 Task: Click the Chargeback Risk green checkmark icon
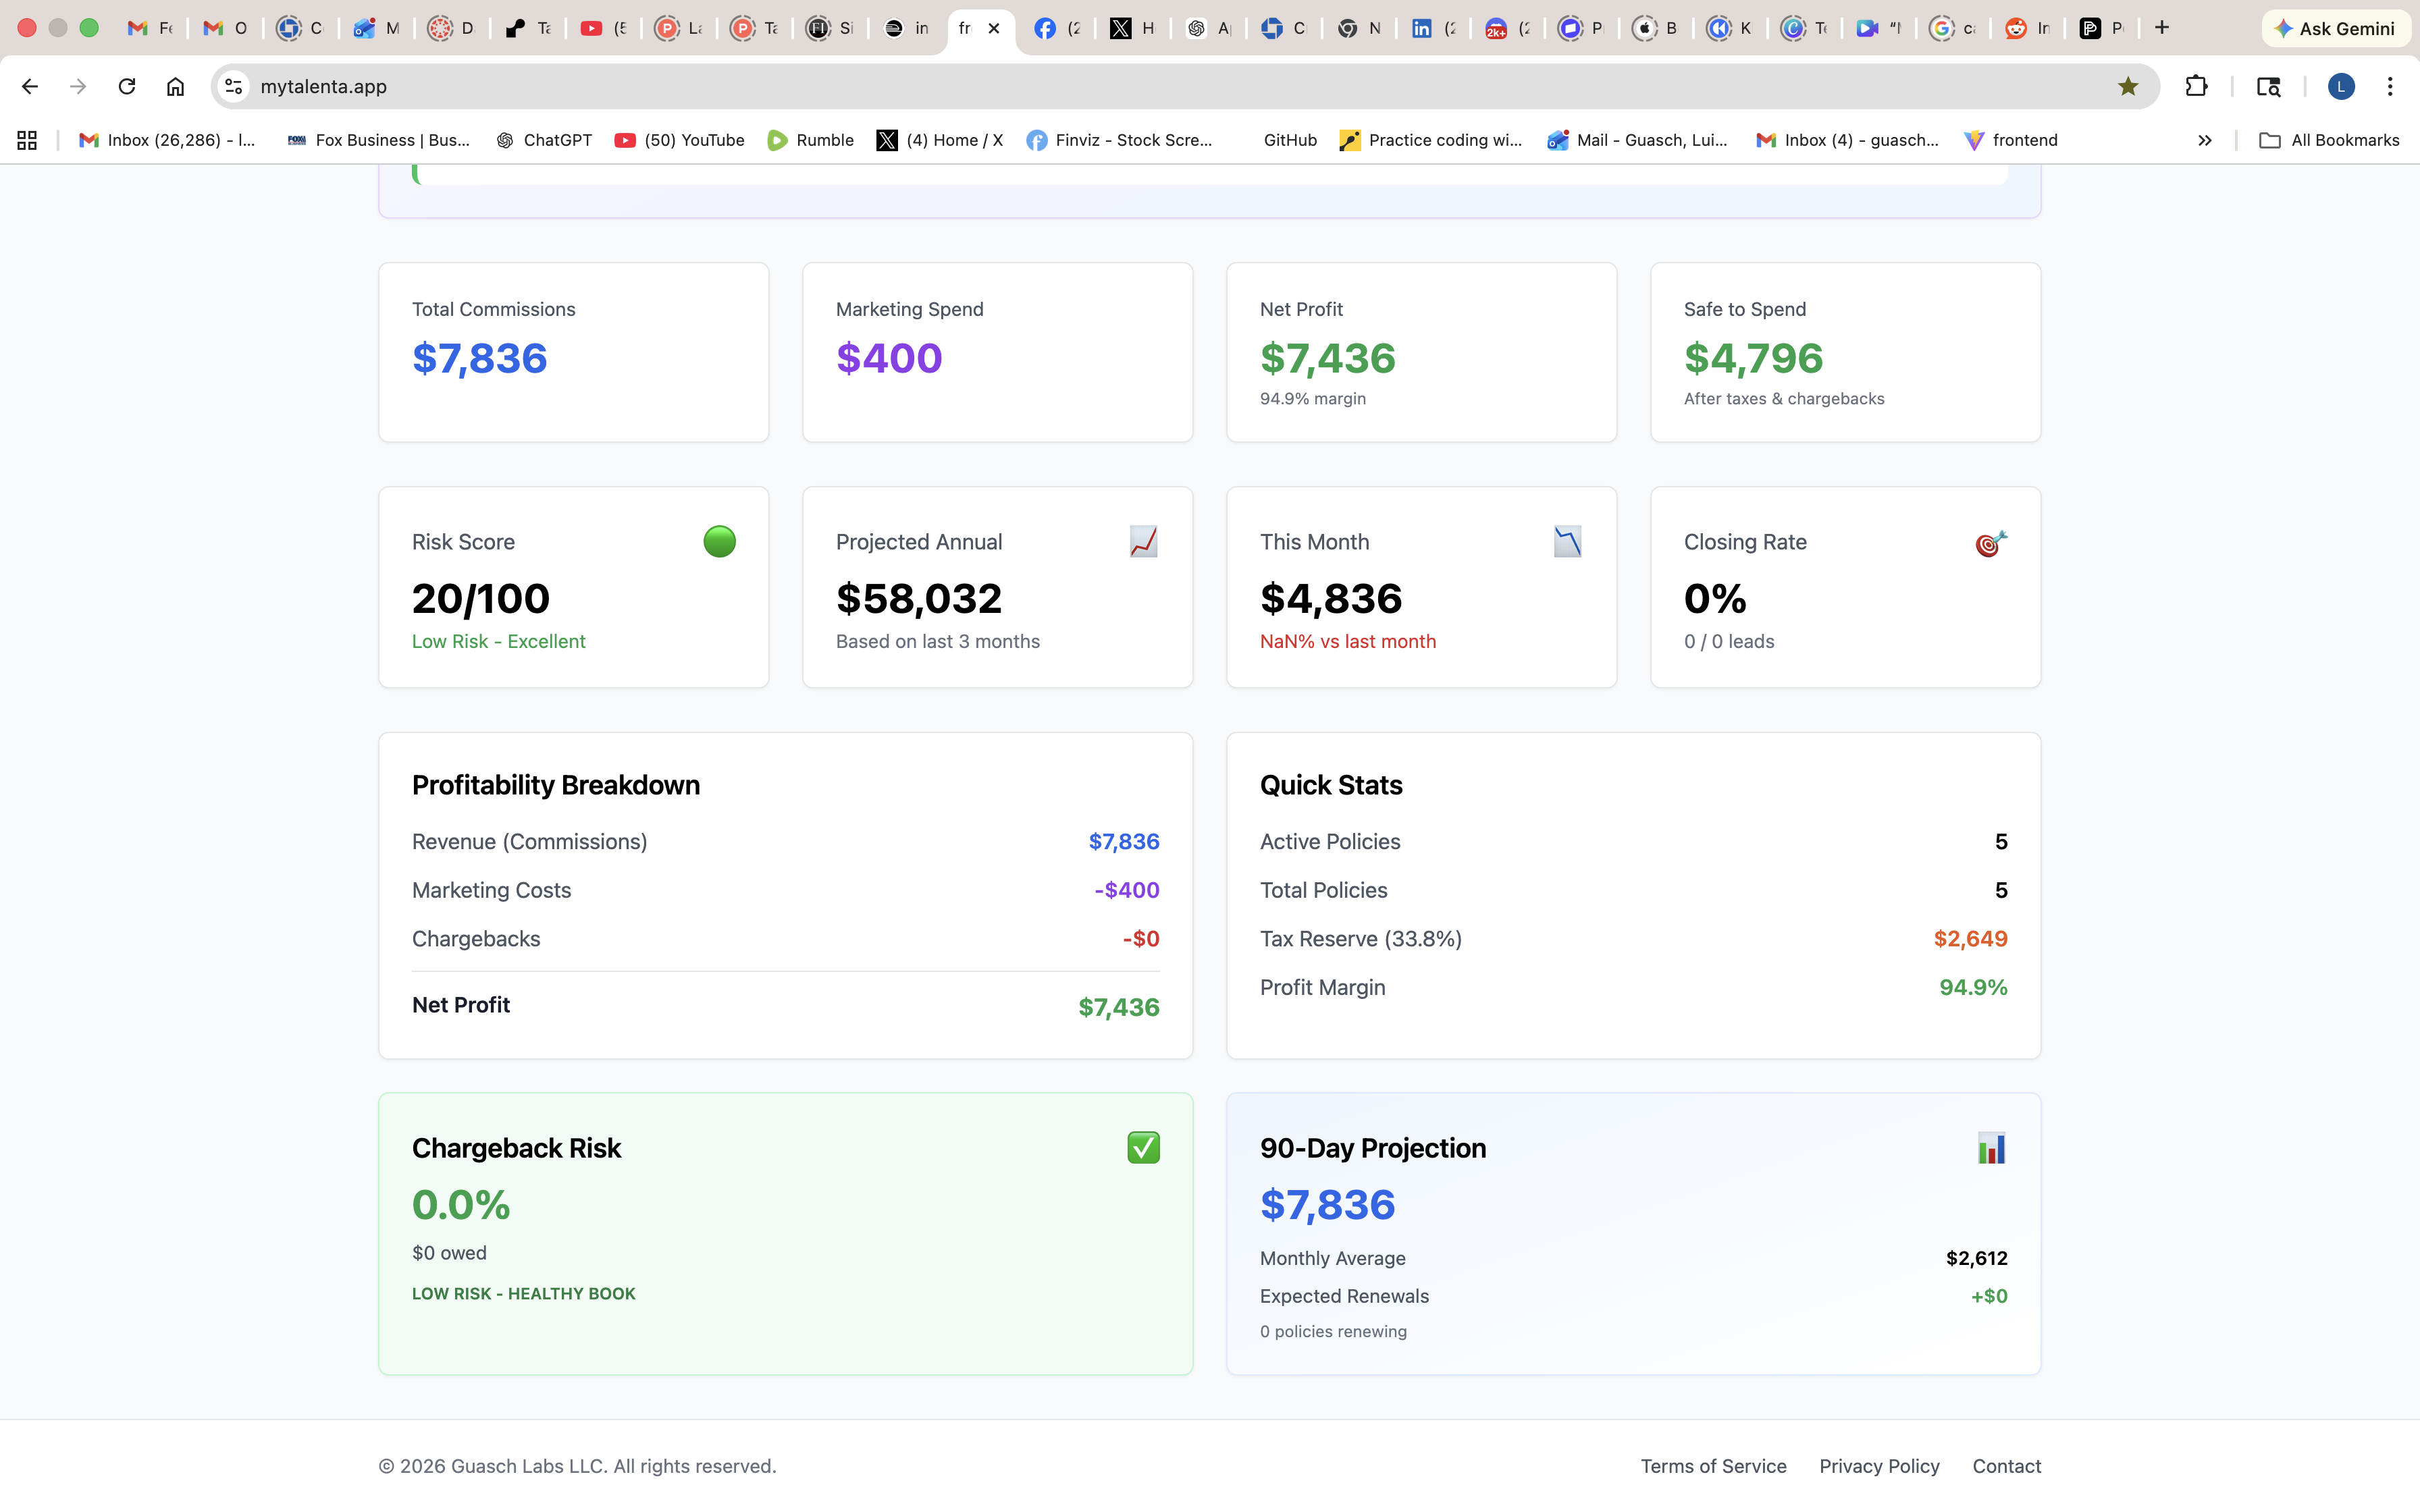[x=1143, y=1147]
